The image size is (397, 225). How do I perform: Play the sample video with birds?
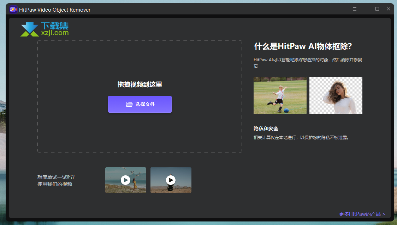pos(126,180)
